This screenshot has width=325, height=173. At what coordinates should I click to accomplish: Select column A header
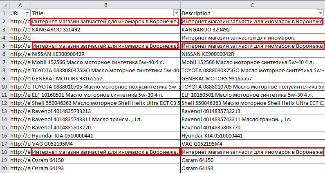[20, 4]
